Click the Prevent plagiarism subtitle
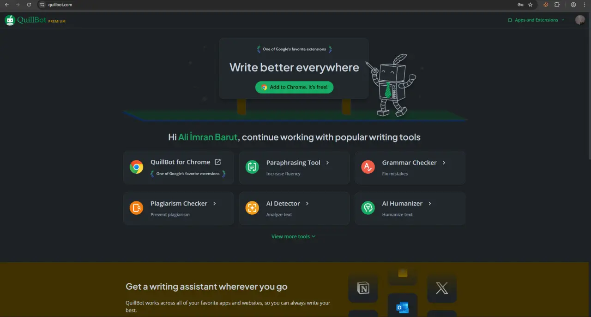 [x=170, y=215]
